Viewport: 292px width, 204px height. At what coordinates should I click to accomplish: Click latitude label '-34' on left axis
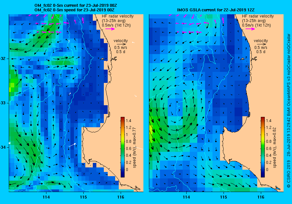(x=2, y=147)
